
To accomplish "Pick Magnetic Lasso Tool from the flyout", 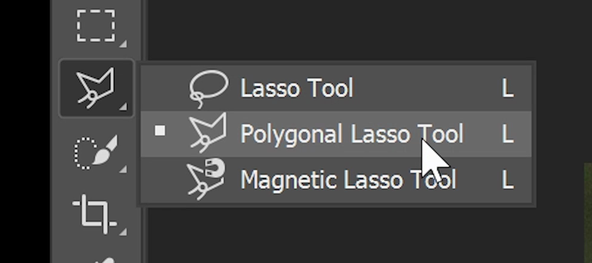I will (348, 179).
